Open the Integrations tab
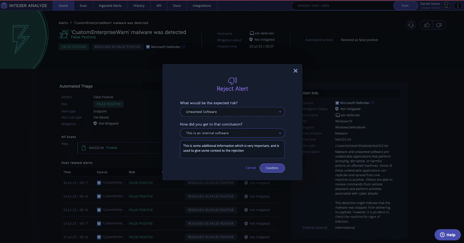The image size is (464, 243). 202,5
